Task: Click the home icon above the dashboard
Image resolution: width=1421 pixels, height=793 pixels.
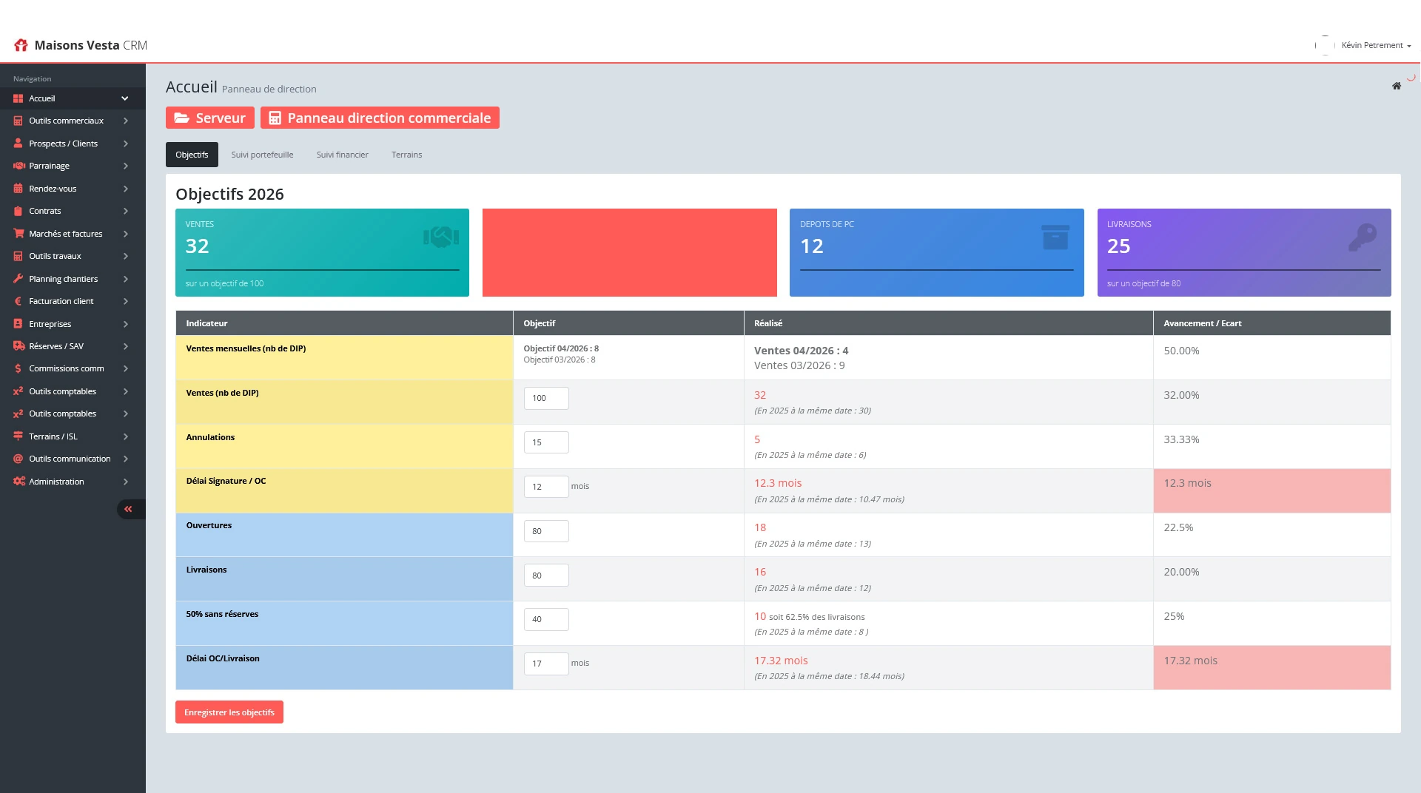Action: 1397,86
